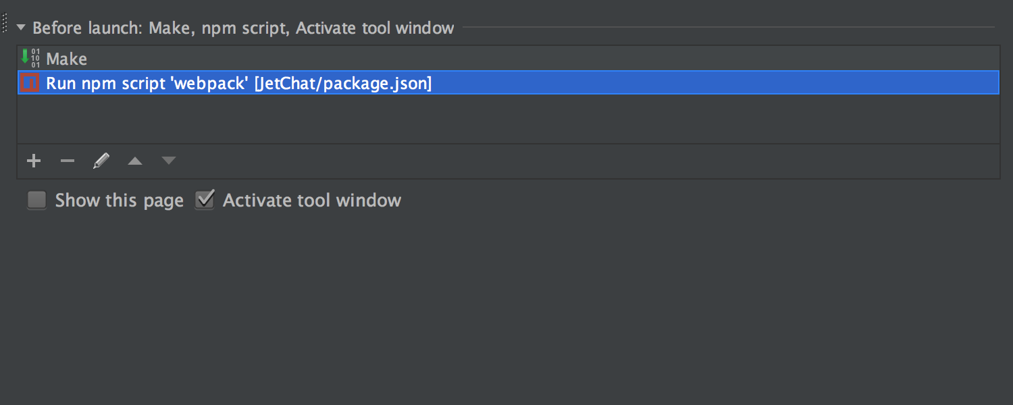Click the Remove icon to delete selected task
The image size is (1013, 405).
(x=67, y=161)
